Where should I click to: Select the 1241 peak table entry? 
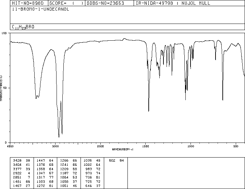69,165
